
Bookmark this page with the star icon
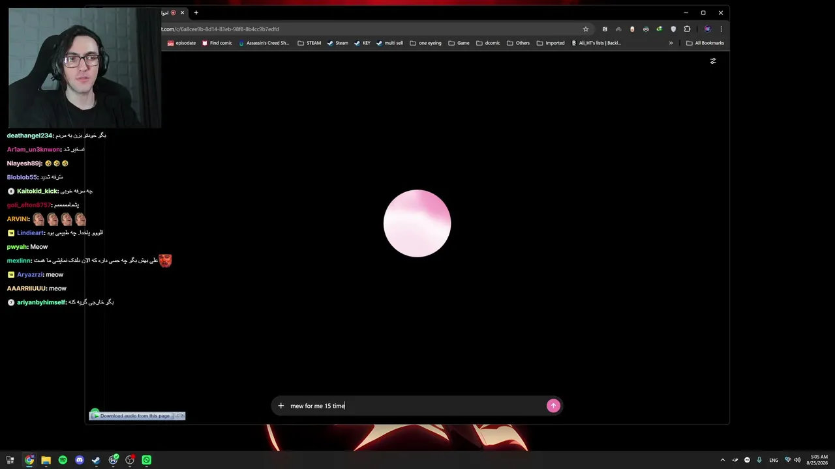coord(586,29)
